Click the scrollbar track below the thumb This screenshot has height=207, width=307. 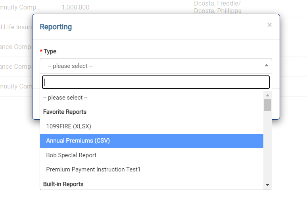[267, 150]
